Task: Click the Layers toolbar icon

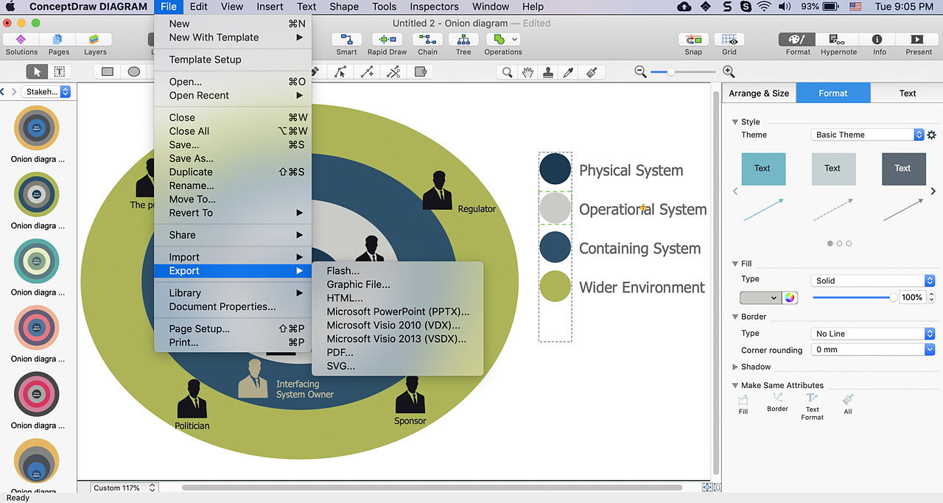Action: click(94, 41)
